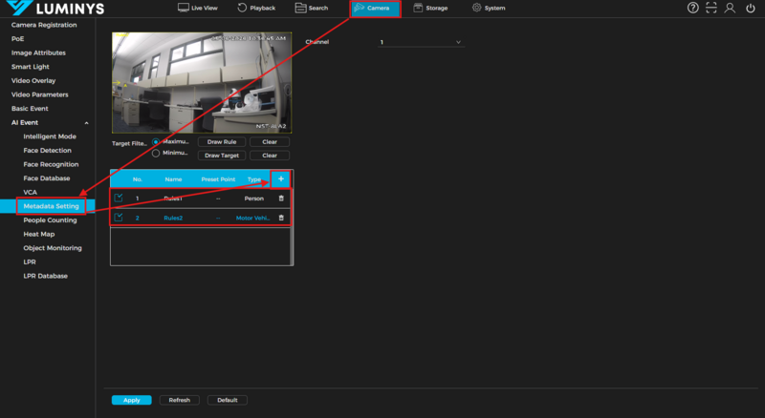Click the fullscreen scan icon in header

(710, 8)
